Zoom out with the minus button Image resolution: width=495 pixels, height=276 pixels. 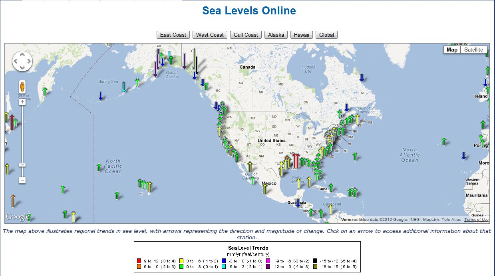click(x=22, y=180)
